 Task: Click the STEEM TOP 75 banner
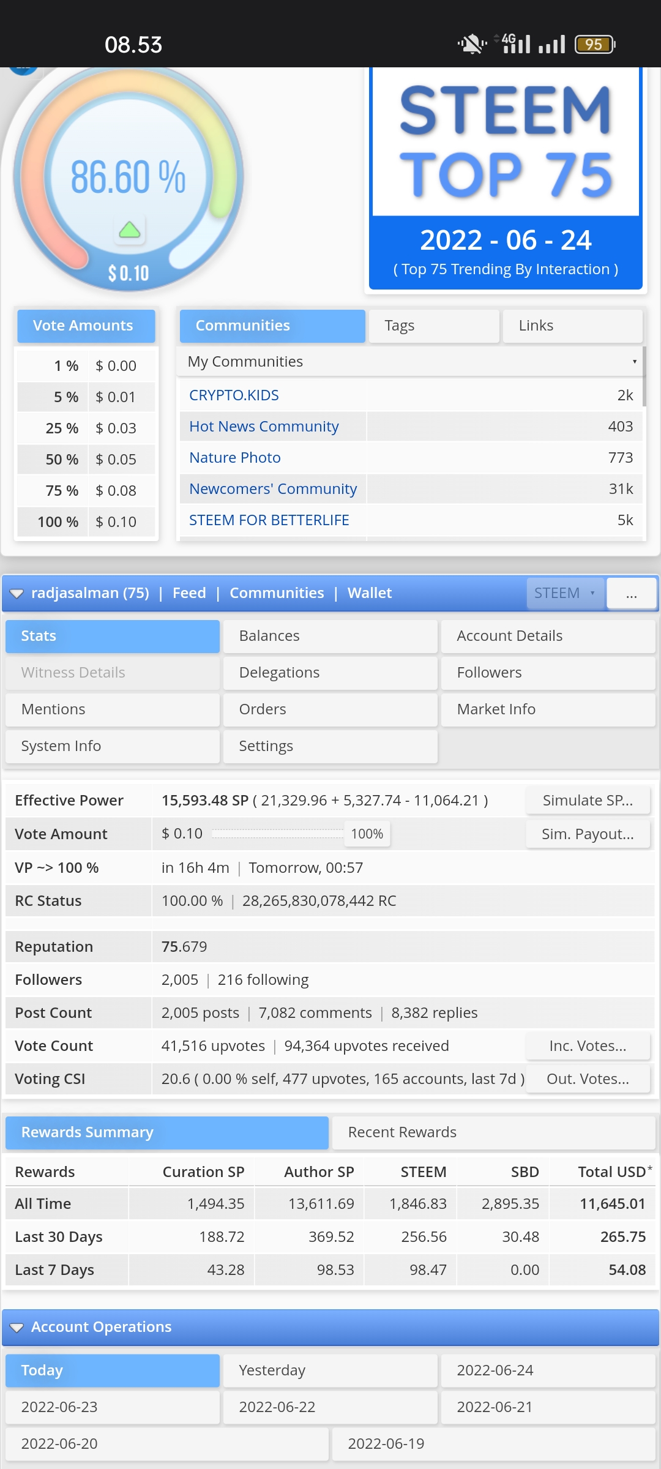tap(506, 178)
